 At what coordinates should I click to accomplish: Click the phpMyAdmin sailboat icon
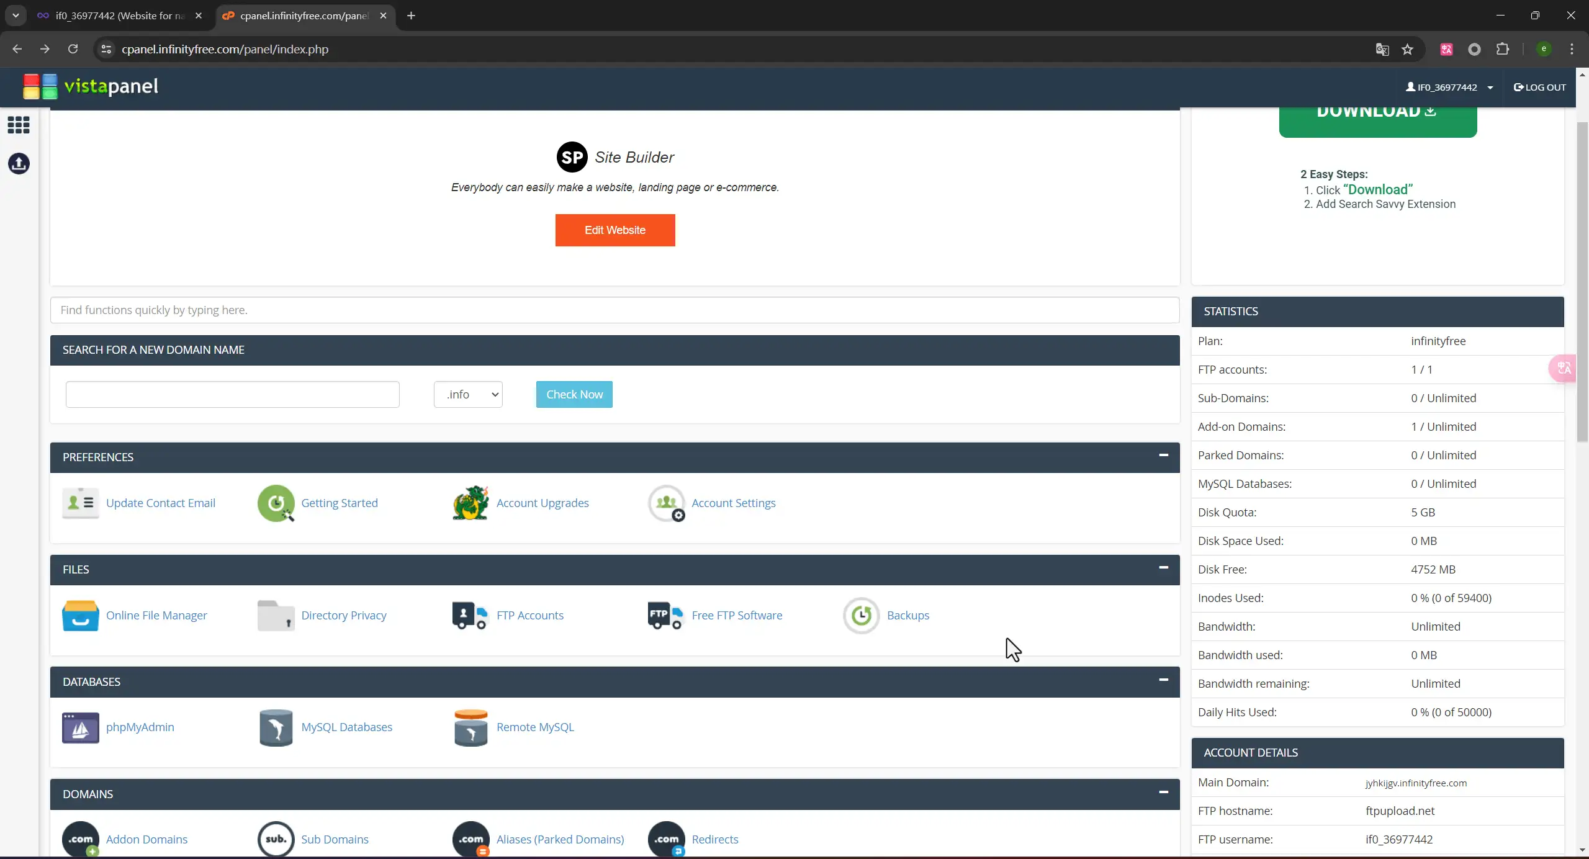coord(81,727)
